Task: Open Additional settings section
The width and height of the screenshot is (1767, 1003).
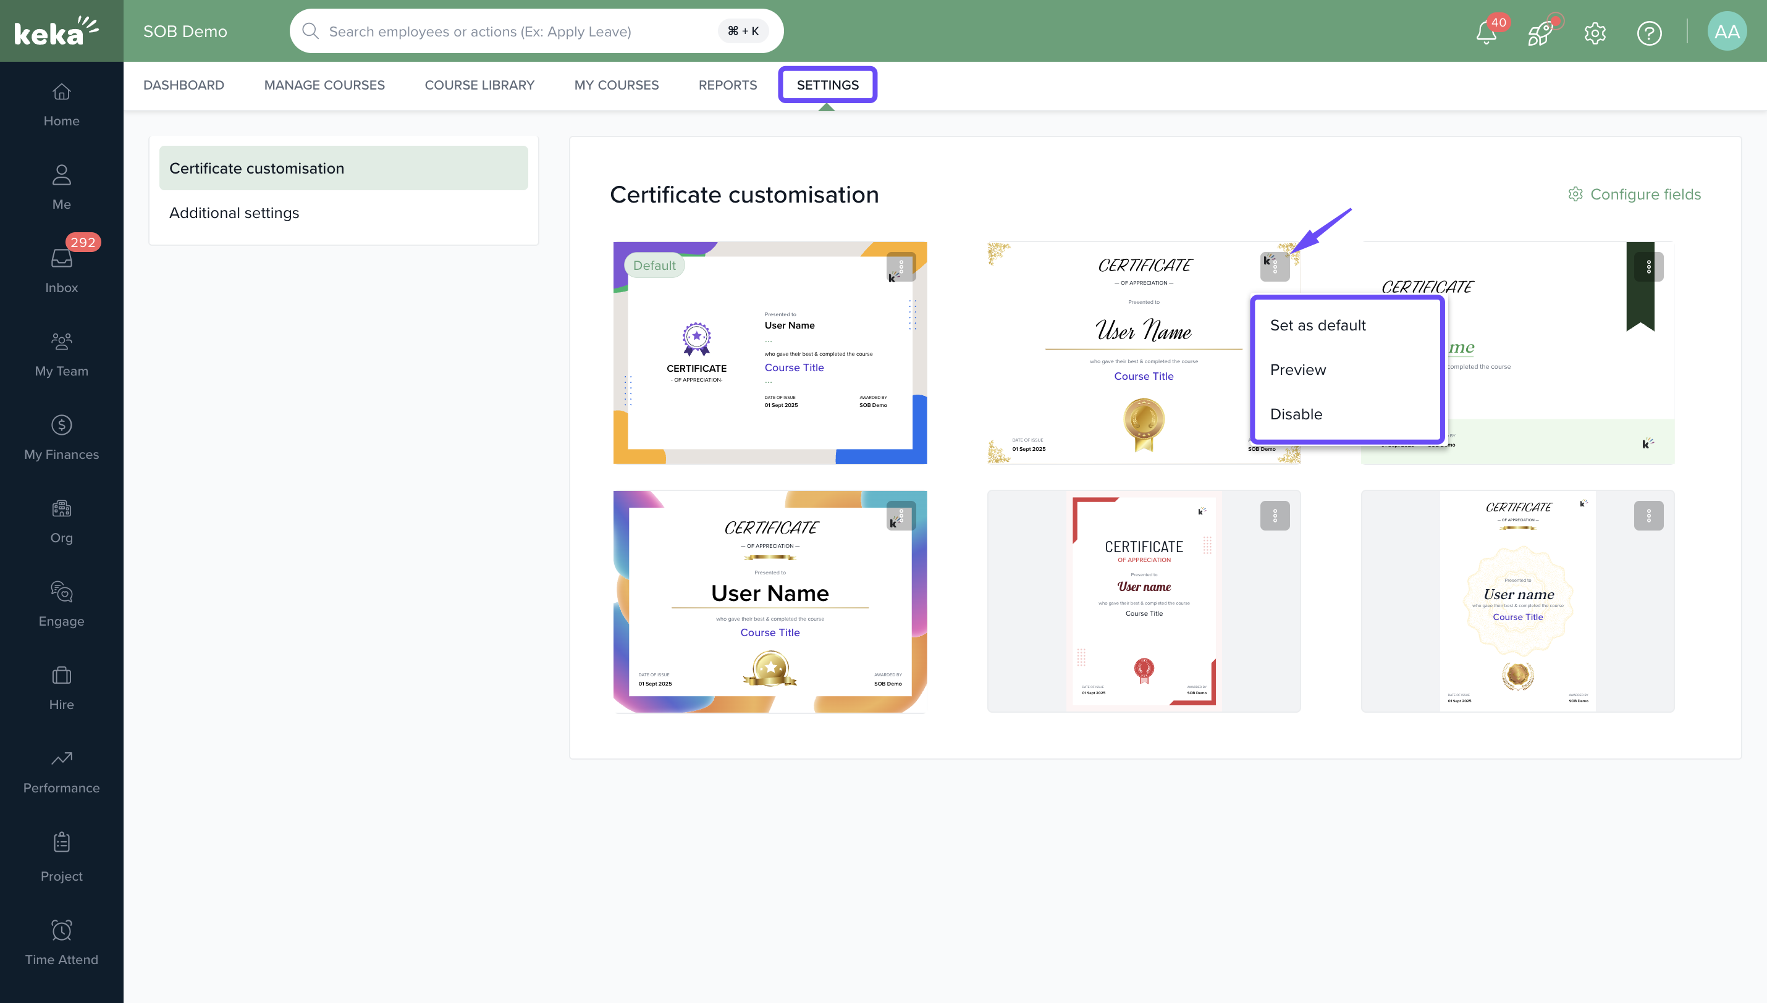Action: pos(234,213)
